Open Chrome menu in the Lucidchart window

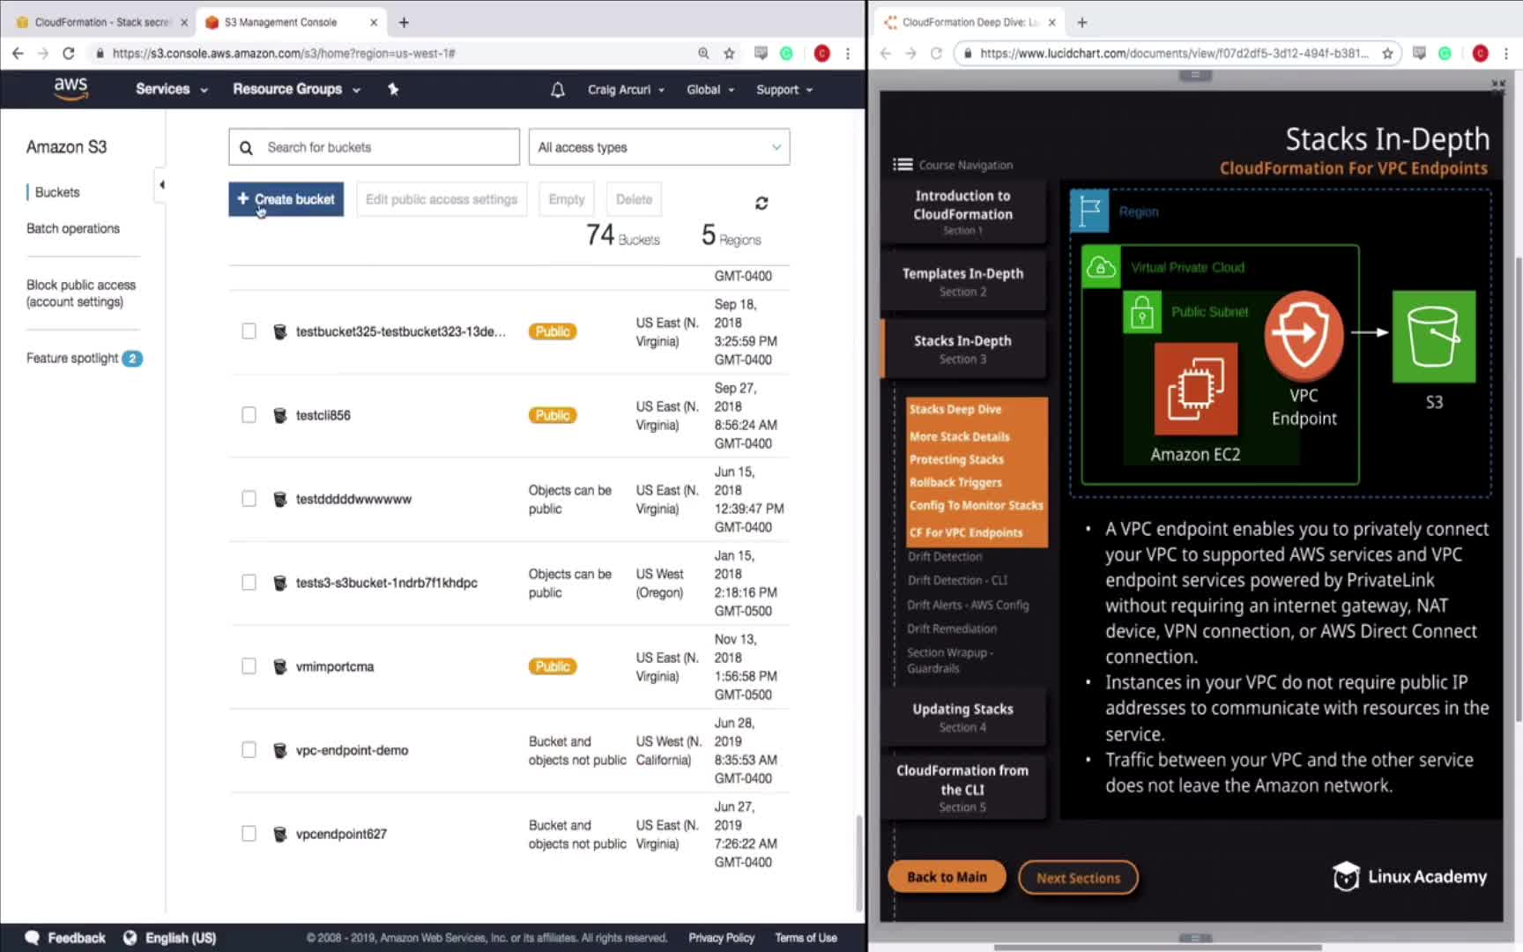(1506, 53)
